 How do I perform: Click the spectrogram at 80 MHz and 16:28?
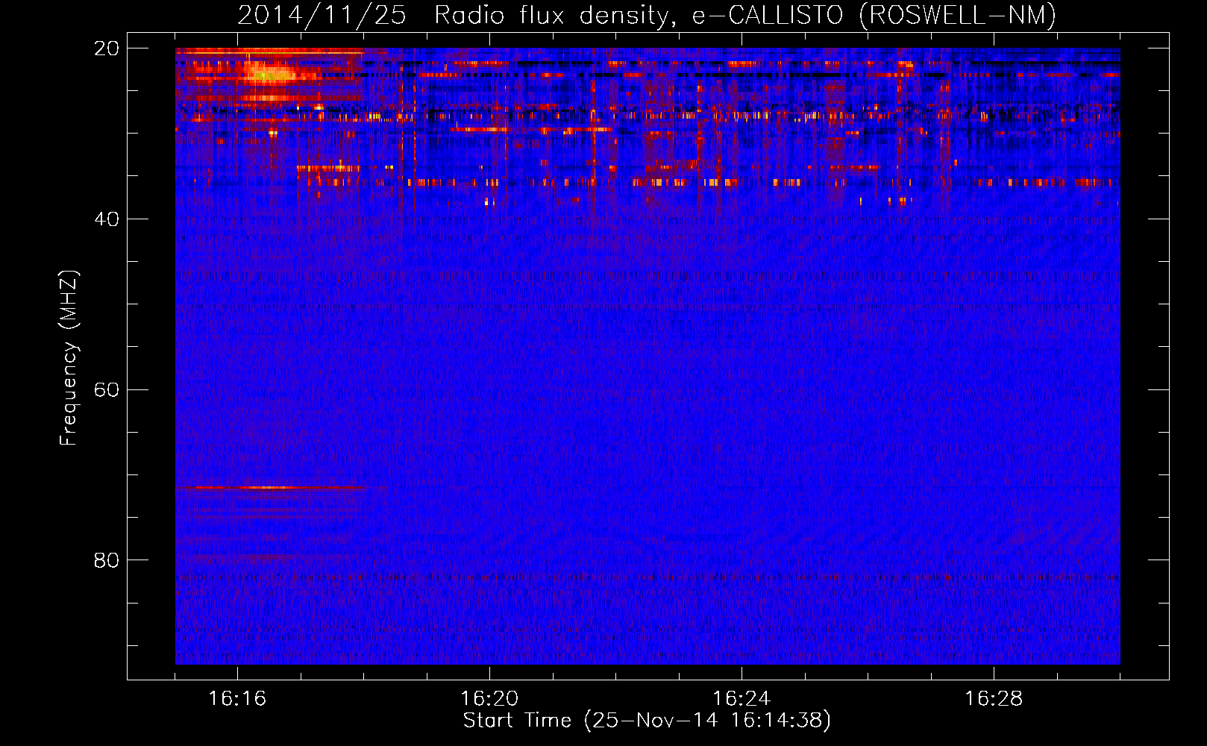coord(994,559)
